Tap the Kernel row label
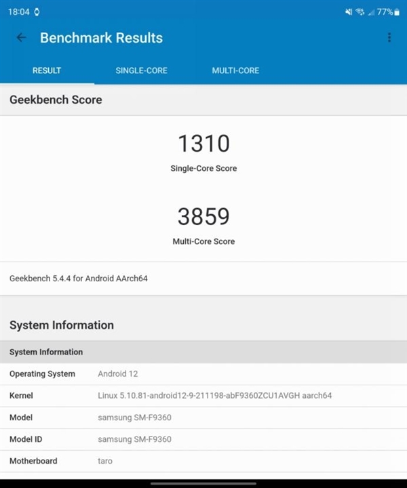407x488 pixels. 21,396
